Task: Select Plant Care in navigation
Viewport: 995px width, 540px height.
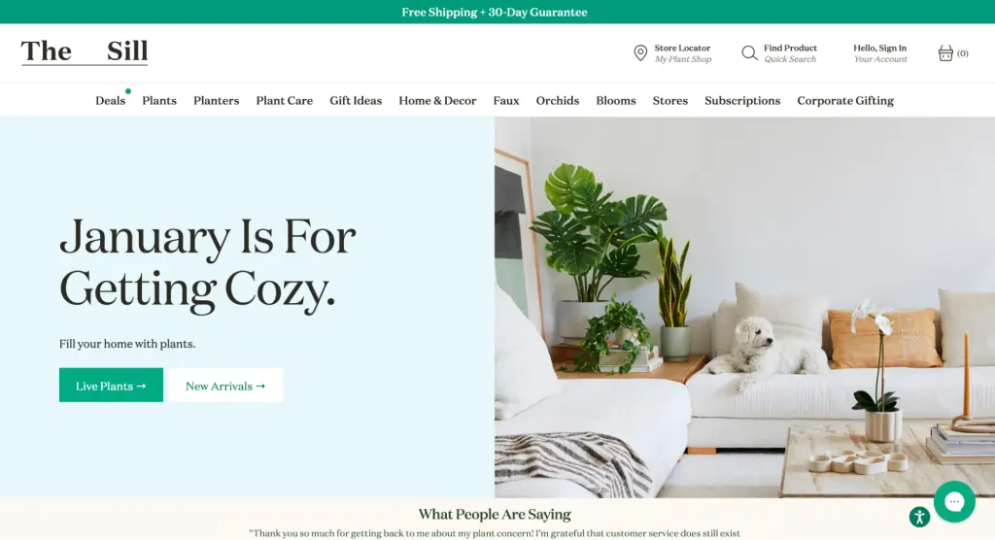Action: point(285,100)
